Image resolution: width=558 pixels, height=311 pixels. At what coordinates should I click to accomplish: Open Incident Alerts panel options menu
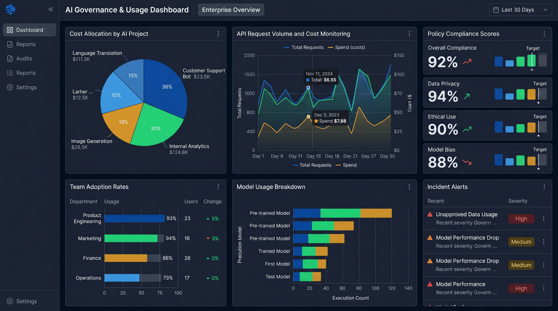point(544,187)
